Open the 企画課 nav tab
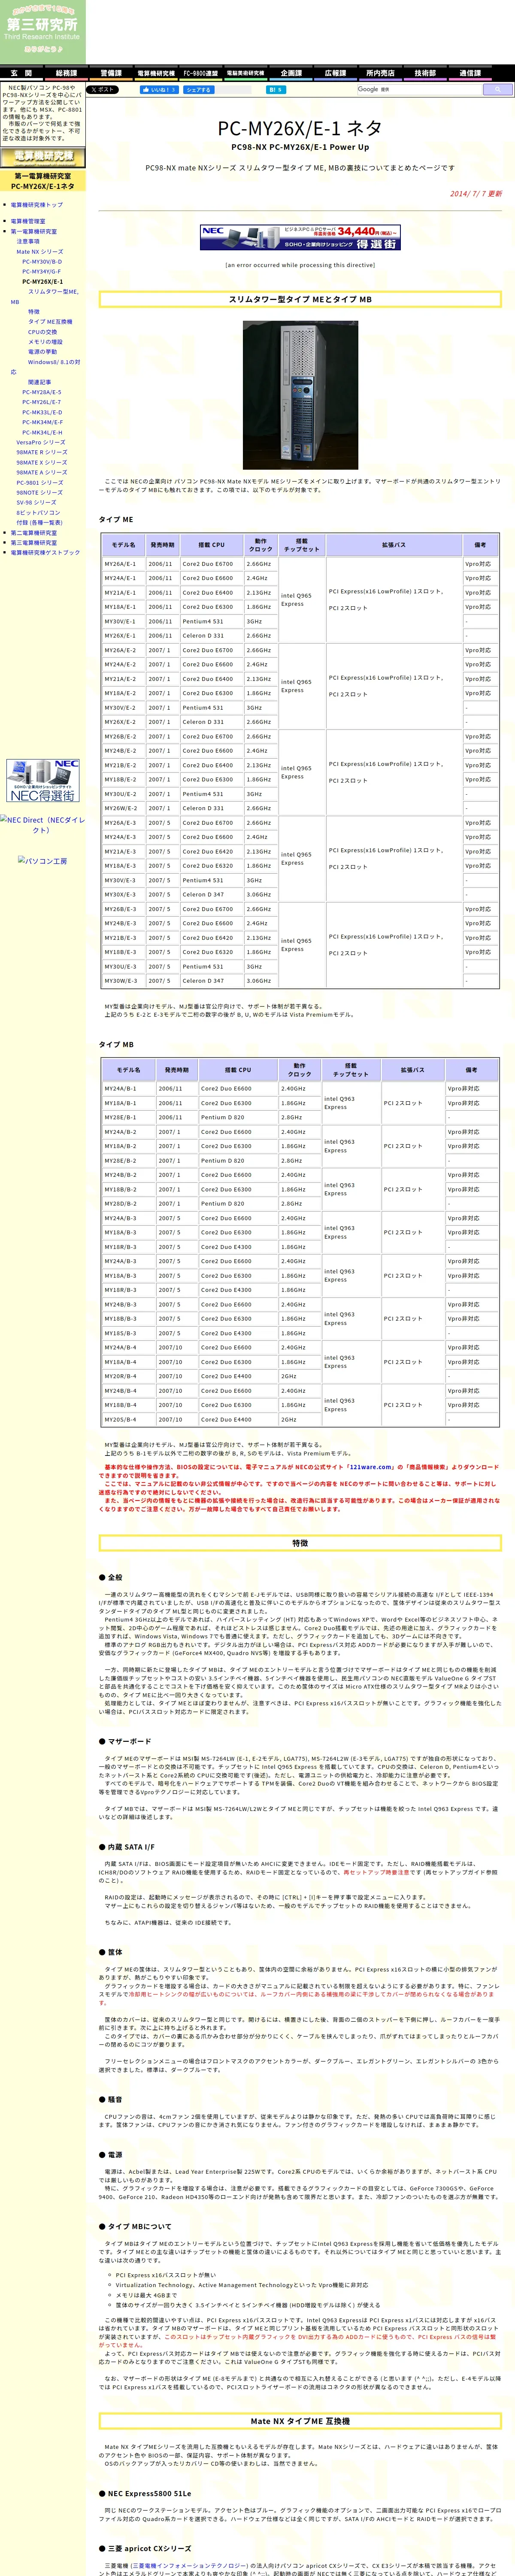The image size is (515, 2576). 291,73
